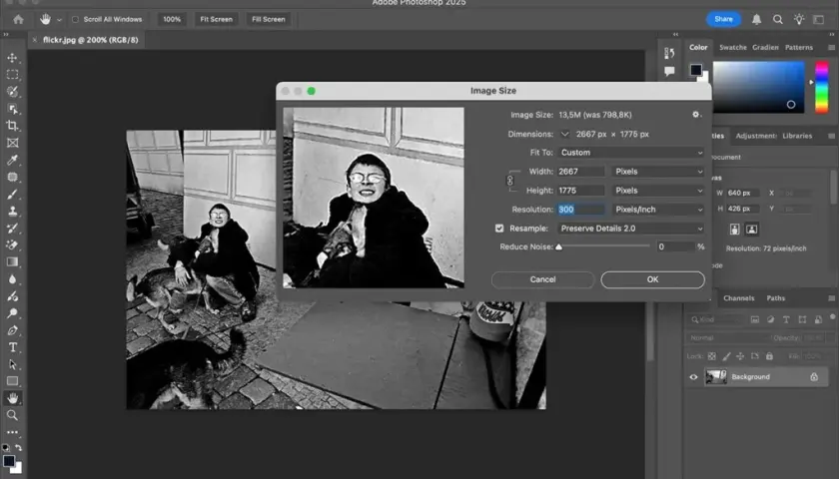Click the rainbow hue slider strip
Image resolution: width=839 pixels, height=479 pixels.
click(821, 87)
